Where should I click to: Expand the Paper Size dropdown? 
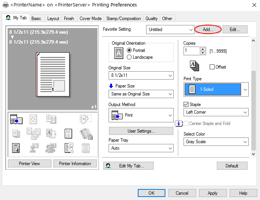point(141,94)
